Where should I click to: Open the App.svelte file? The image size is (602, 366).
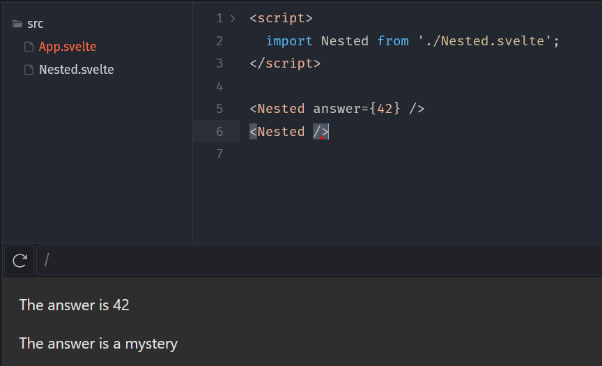coord(67,47)
